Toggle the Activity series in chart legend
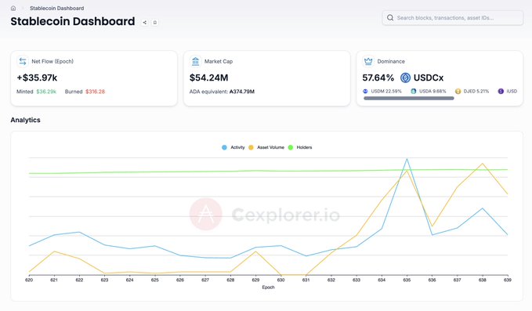The height and width of the screenshot is (311, 532). coord(233,147)
